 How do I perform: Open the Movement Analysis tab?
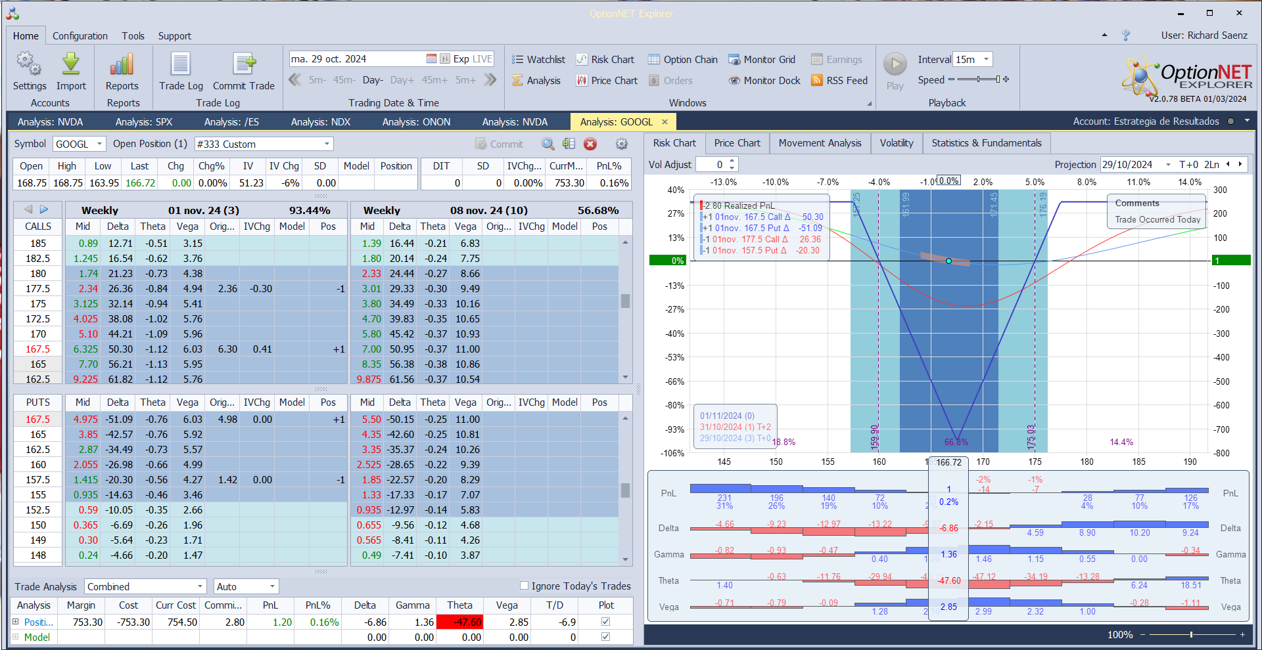820,143
